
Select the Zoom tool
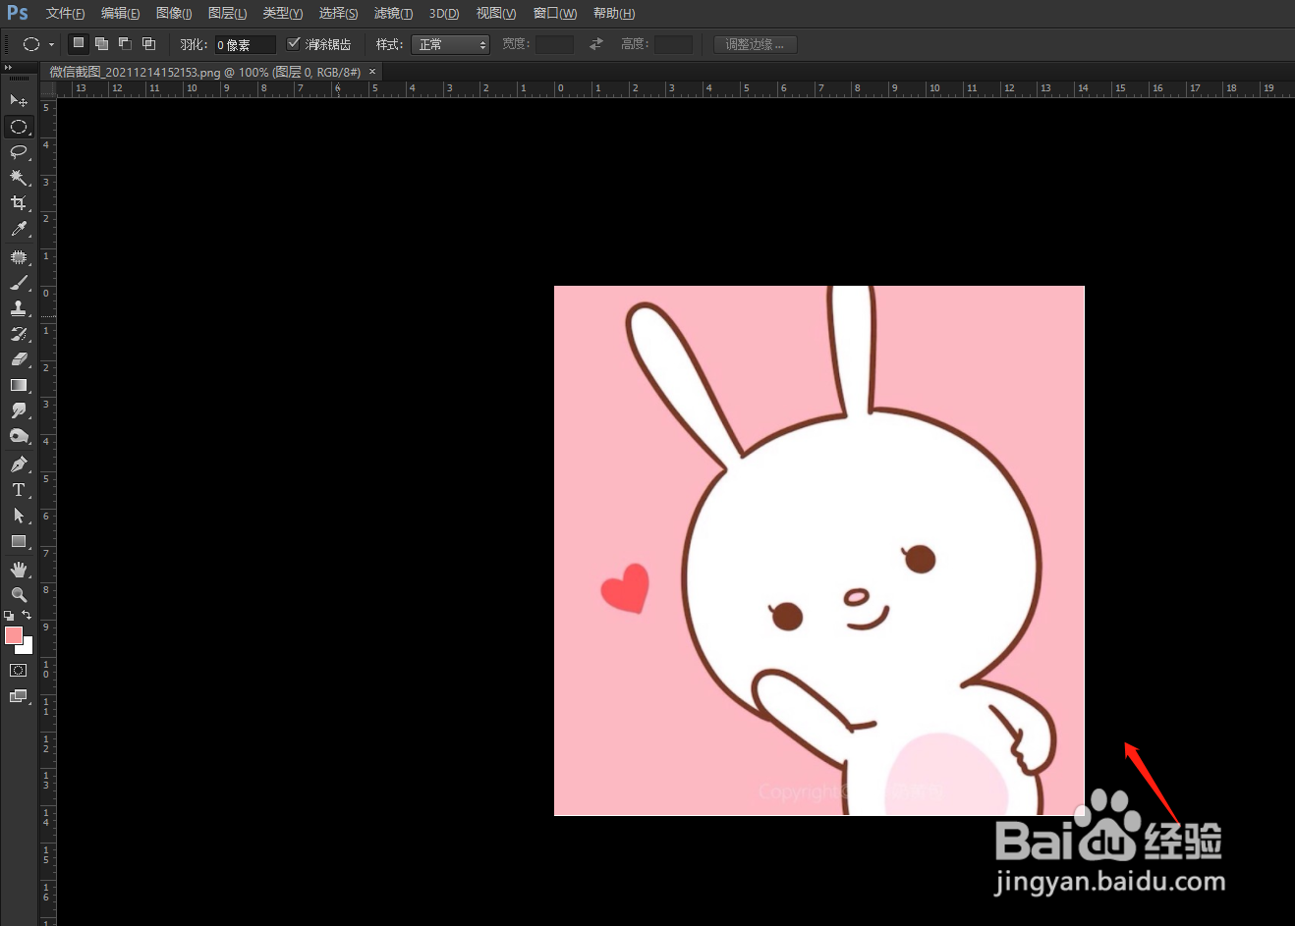tap(19, 595)
